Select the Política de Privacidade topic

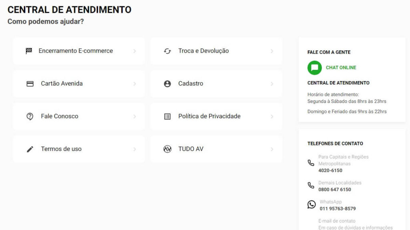point(209,116)
